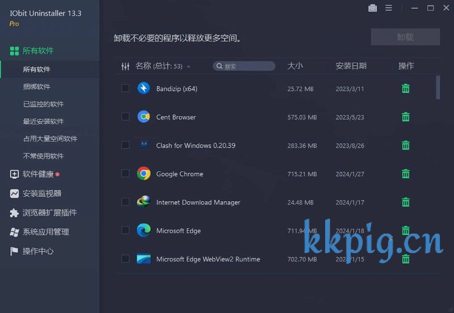Open the hamburger options menu
The image size is (454, 313).
tap(389, 8)
